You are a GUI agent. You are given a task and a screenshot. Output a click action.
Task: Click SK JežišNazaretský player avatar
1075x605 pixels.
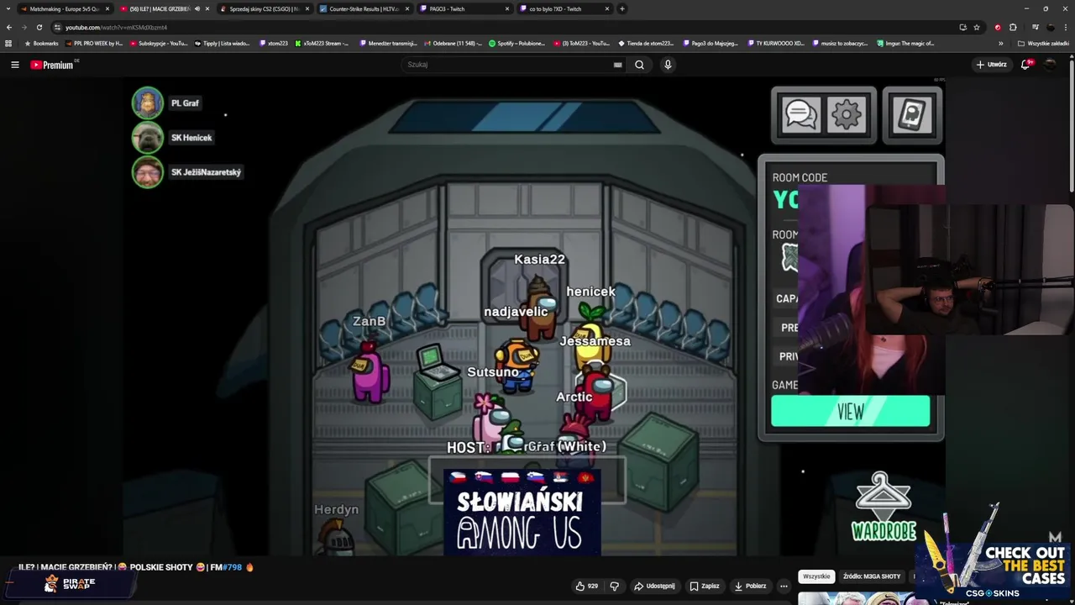click(x=147, y=171)
